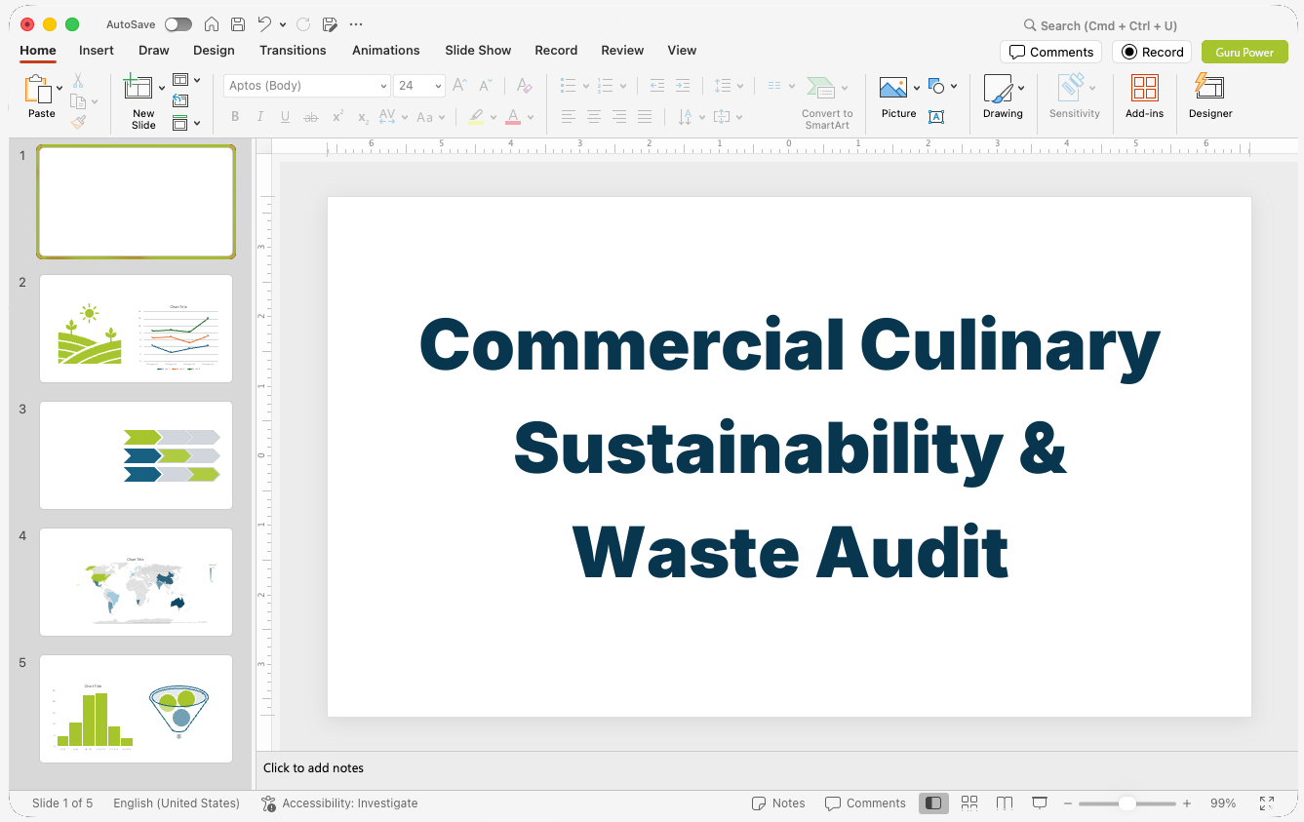The width and height of the screenshot is (1304, 822).
Task: Click the New Slide icon
Action: pyautogui.click(x=138, y=87)
